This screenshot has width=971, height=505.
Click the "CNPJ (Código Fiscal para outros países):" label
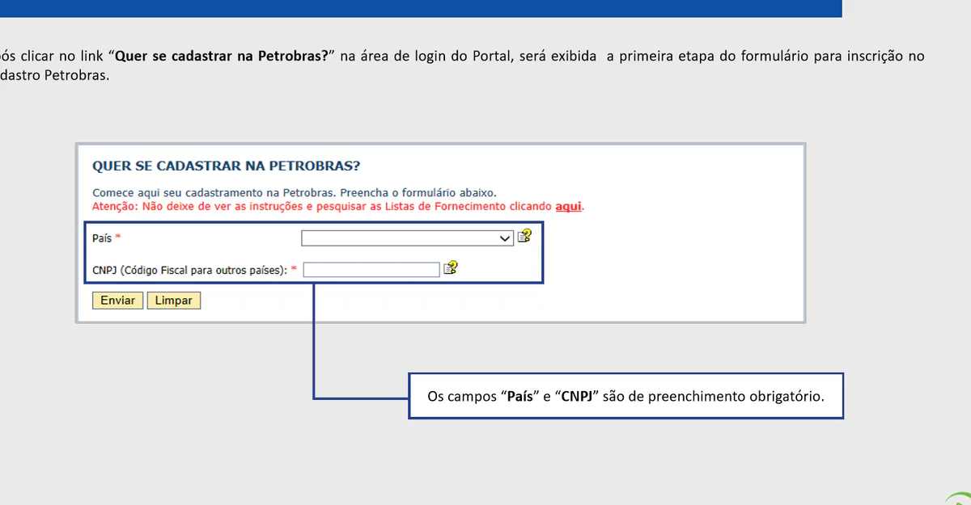click(190, 271)
